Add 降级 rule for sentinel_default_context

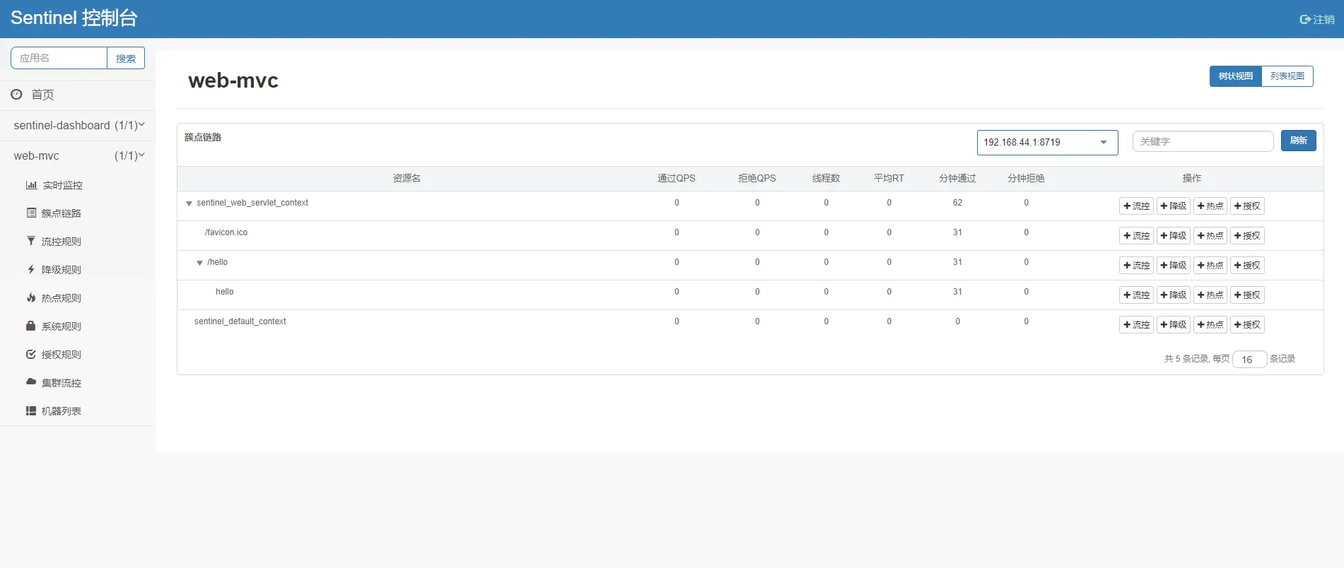[x=1173, y=325]
